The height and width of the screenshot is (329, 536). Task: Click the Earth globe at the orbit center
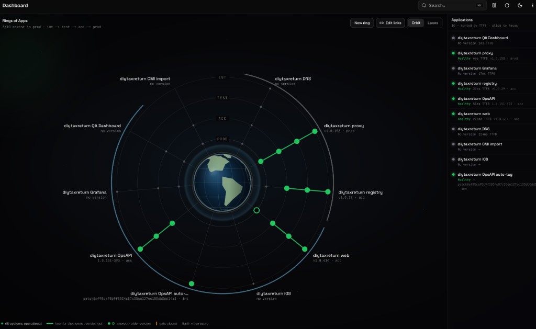(x=222, y=182)
